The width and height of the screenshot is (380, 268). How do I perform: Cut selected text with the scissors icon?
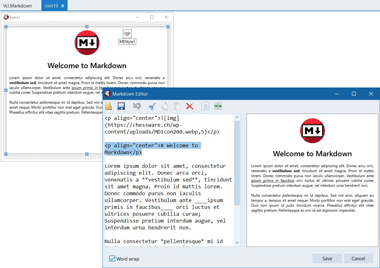pos(152,106)
